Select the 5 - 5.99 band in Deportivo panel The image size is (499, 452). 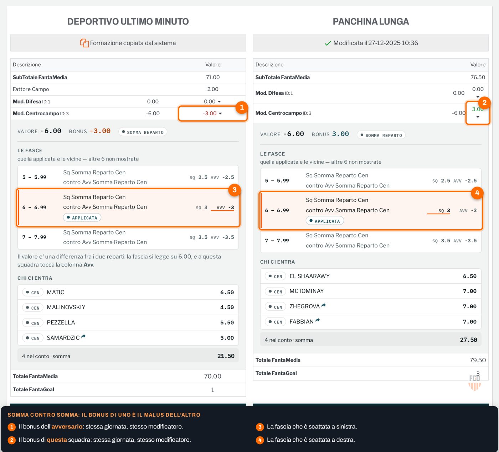tap(128, 177)
